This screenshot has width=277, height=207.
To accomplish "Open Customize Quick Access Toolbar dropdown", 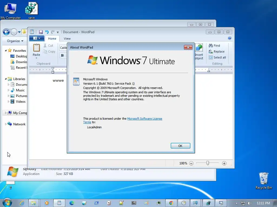I will coord(58,32).
